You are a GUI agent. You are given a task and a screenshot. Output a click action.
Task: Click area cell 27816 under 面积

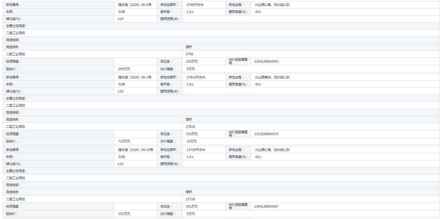coord(191,127)
